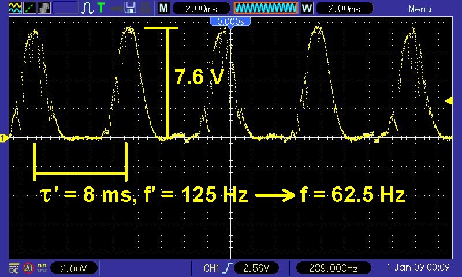Click the pulse waveform icon
This screenshot has width=462, height=277.
click(x=88, y=8)
